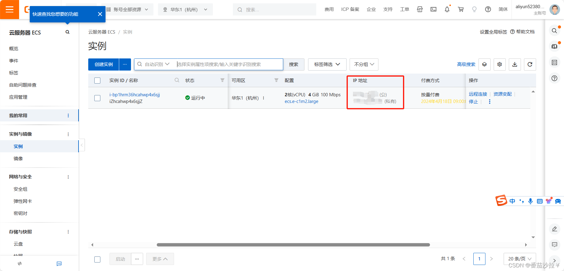Click sidebar bottom message icon
The width and height of the screenshot is (564, 271).
pos(59,263)
